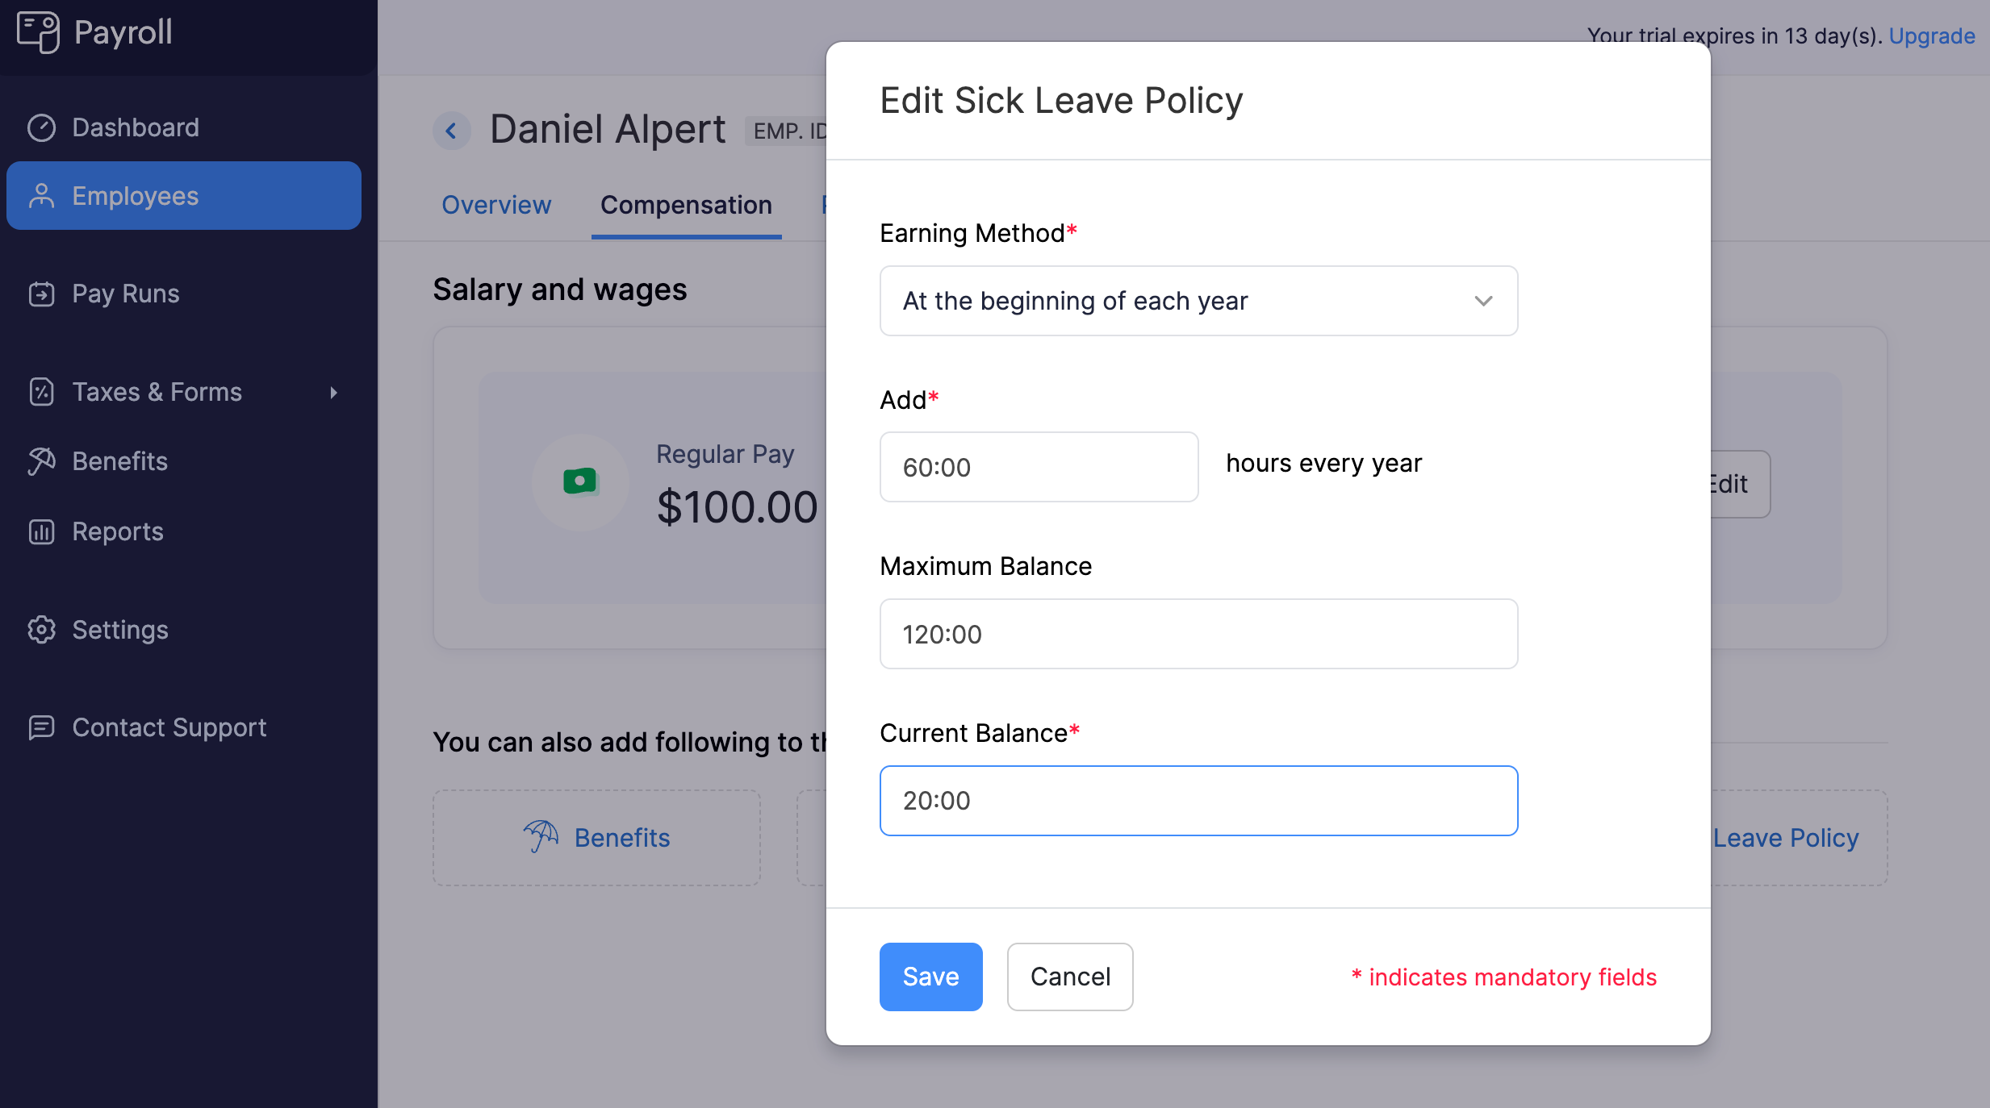
Task: Click the Current Balance input field
Action: pos(1200,801)
